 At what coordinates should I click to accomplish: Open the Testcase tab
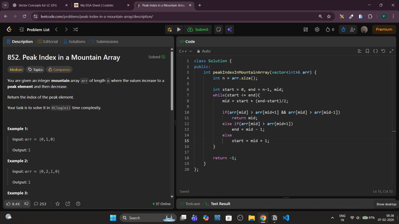click(x=190, y=204)
